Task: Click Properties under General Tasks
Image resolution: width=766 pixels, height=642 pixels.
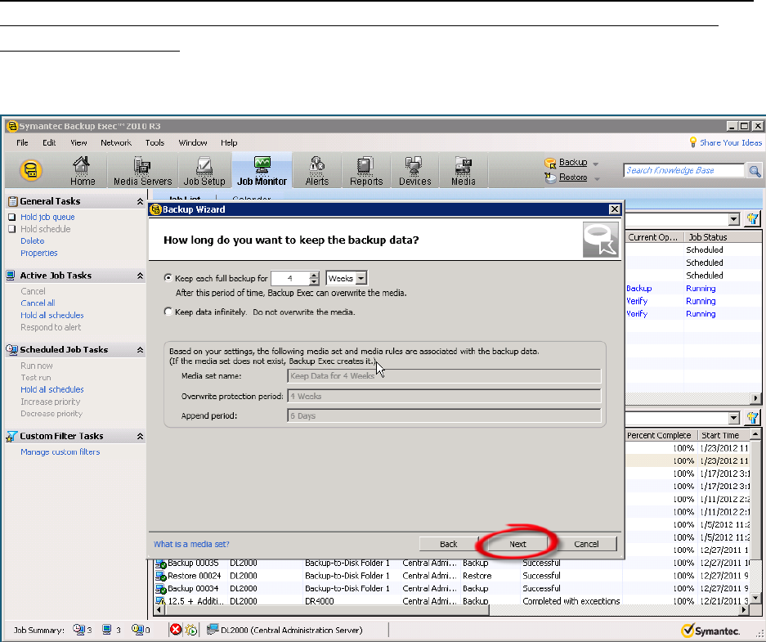Action: [x=39, y=253]
